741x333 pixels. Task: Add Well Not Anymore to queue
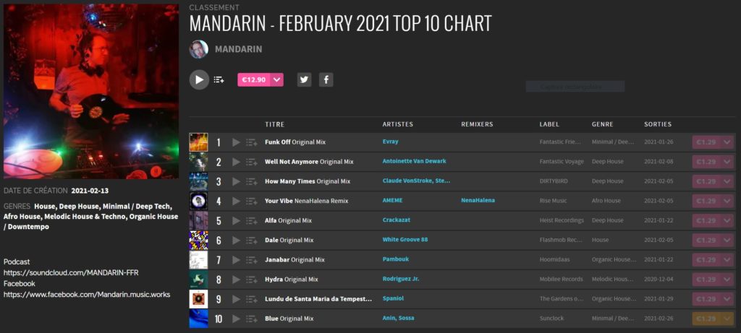coord(251,162)
